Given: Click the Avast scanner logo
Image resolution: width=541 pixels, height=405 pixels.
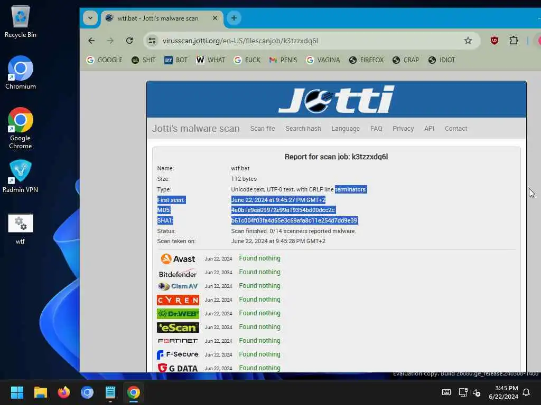Looking at the screenshot, I should 178,258.
